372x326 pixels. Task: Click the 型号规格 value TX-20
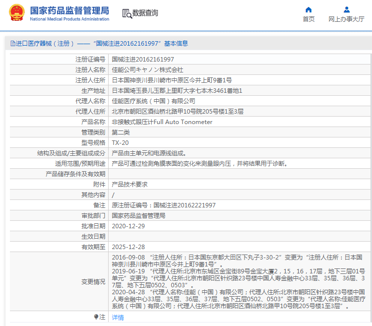[120, 142]
